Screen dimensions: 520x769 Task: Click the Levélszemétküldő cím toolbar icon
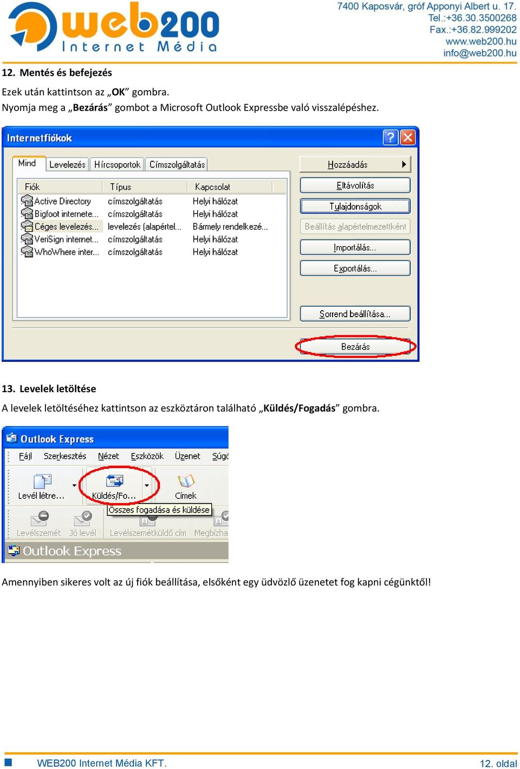click(x=148, y=521)
